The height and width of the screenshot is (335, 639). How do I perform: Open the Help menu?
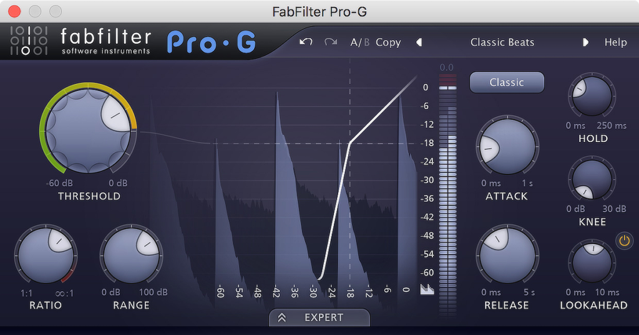[615, 42]
